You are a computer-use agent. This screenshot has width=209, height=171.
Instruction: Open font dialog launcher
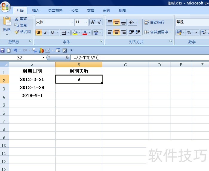click(x=101, y=41)
